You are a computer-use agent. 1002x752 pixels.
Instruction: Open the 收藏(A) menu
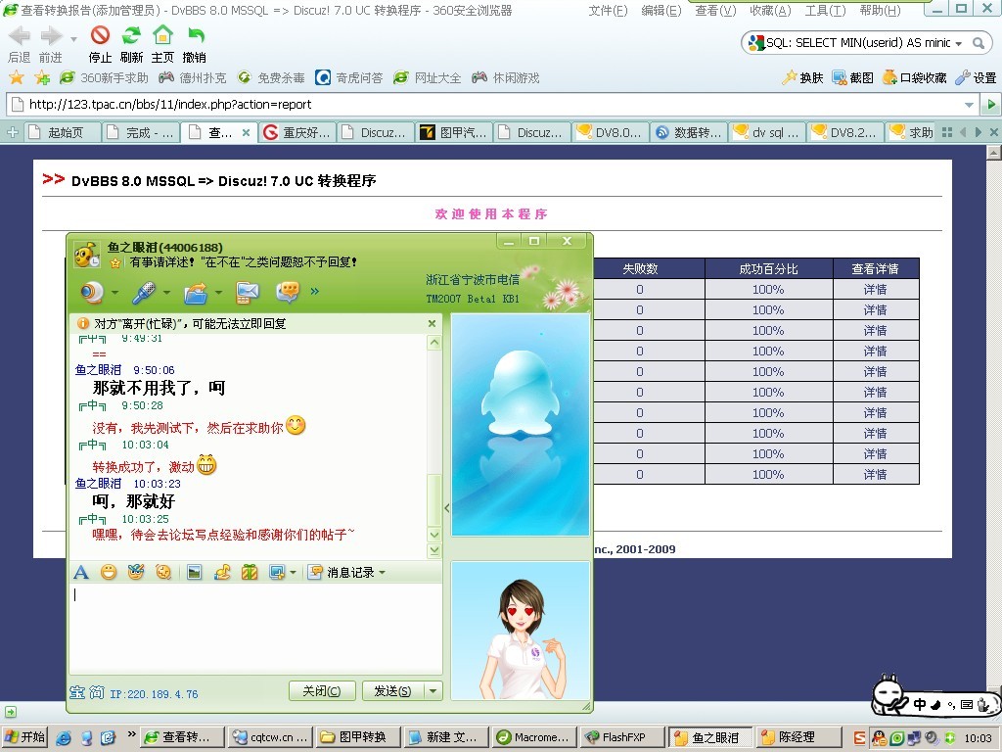770,11
